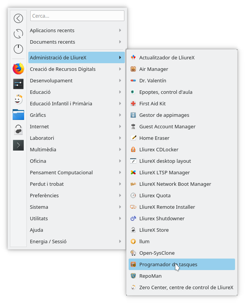The image size is (245, 303).
Task: Expand Creació de Recursos Digitals arrow
Action: click(x=120, y=69)
